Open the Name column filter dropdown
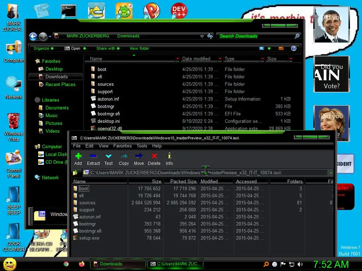The width and height of the screenshot is (362, 271). coord(177,59)
